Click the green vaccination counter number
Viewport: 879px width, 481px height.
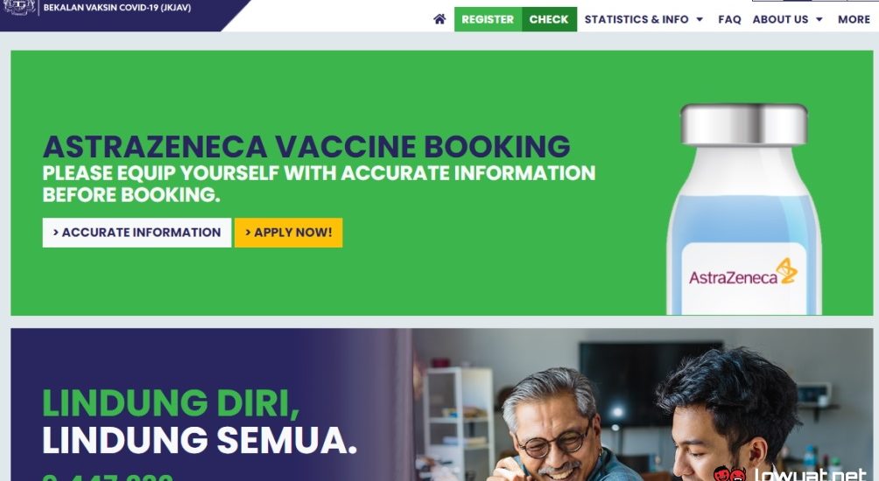(108, 477)
